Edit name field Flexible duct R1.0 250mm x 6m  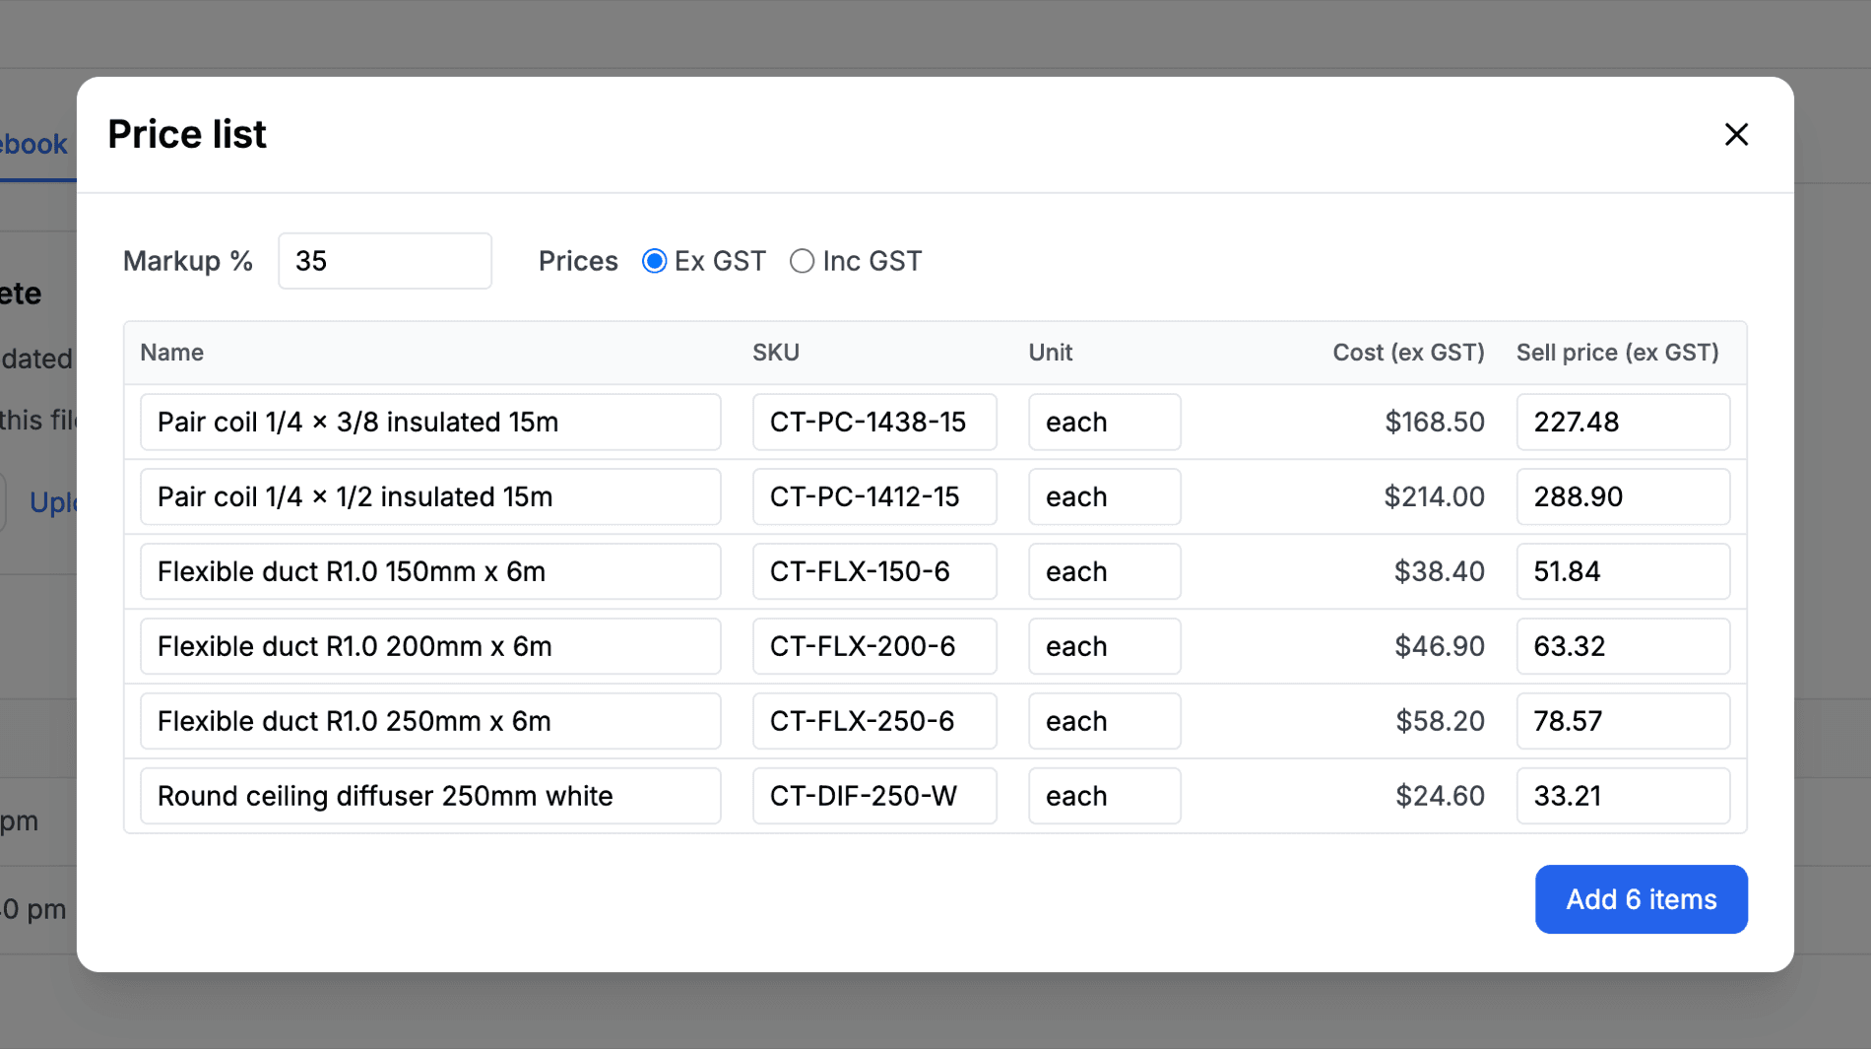click(x=430, y=721)
